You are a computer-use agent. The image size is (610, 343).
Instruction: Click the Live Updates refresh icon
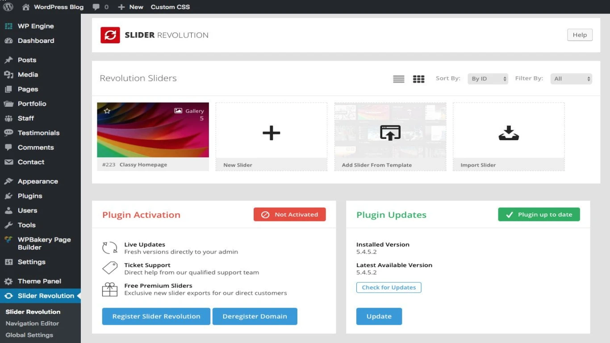point(110,248)
